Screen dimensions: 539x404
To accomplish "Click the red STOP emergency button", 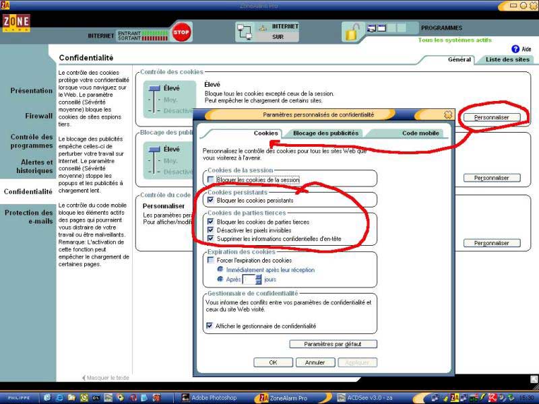I will pyautogui.click(x=181, y=32).
